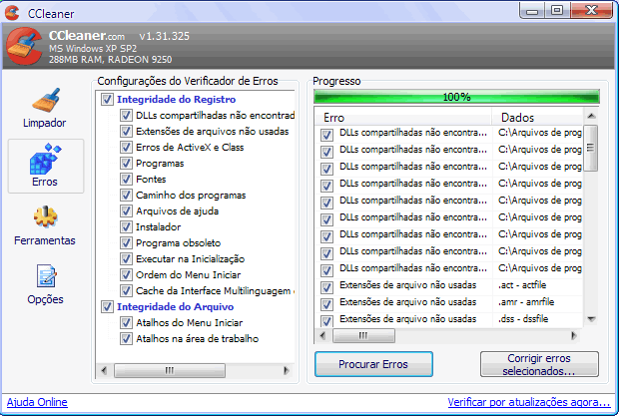
Task: Uncheck Executar na Inicialização checkbox
Action: tap(126, 258)
